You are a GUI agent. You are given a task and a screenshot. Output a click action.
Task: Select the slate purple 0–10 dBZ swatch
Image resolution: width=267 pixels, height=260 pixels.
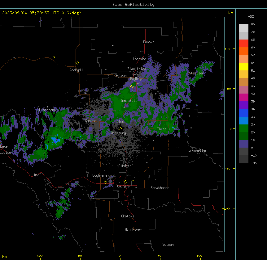coord(243,144)
